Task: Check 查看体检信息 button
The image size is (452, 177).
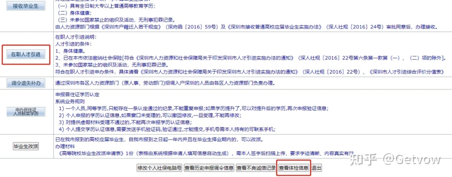Action: pyautogui.click(x=294, y=168)
